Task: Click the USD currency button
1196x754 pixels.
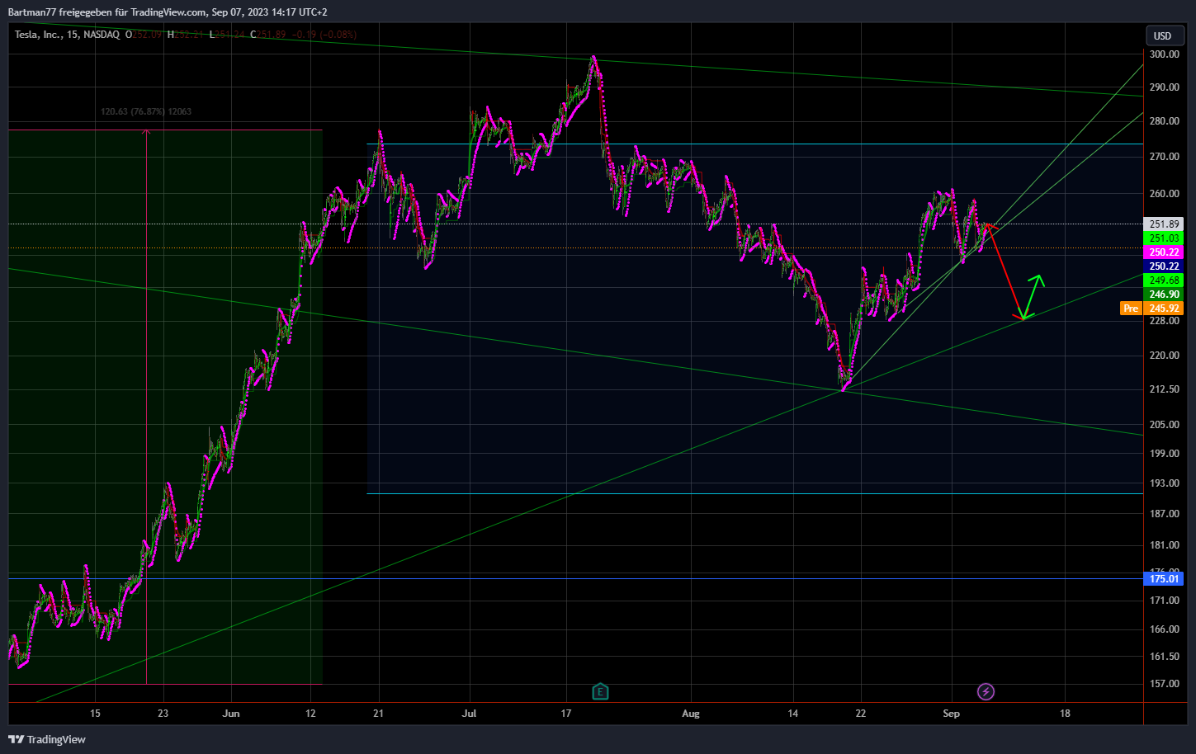Action: 1162,35
